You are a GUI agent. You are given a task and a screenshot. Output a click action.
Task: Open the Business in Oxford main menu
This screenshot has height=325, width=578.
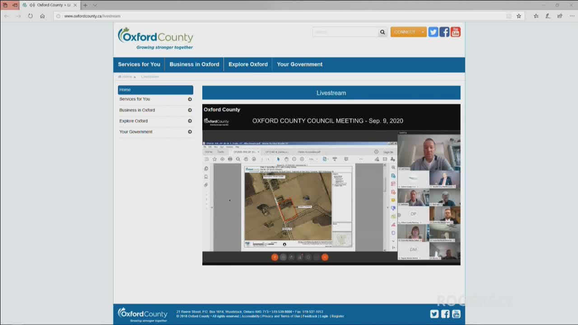point(194,65)
